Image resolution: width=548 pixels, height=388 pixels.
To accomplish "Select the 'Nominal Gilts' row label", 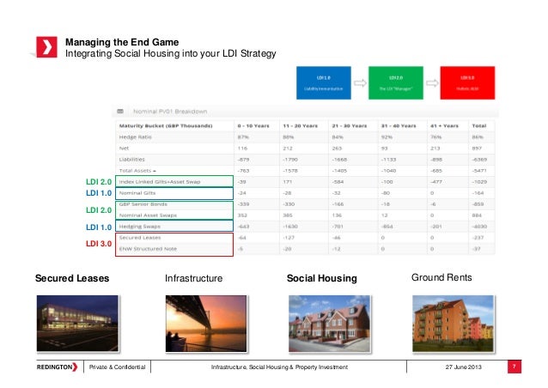I will (x=137, y=193).
